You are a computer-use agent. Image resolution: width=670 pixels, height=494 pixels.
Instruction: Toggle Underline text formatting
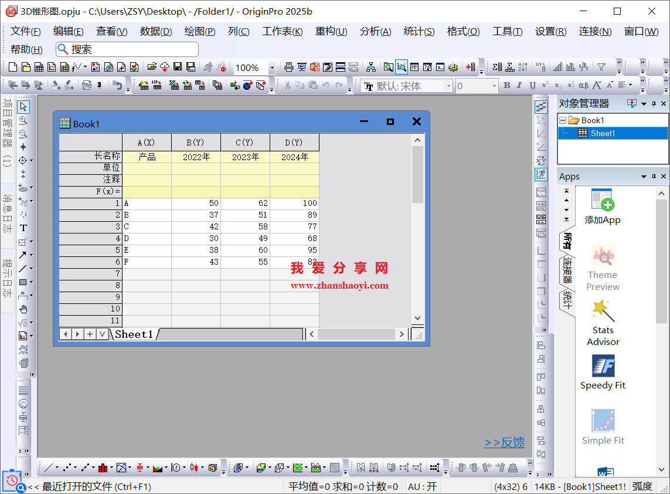point(532,86)
